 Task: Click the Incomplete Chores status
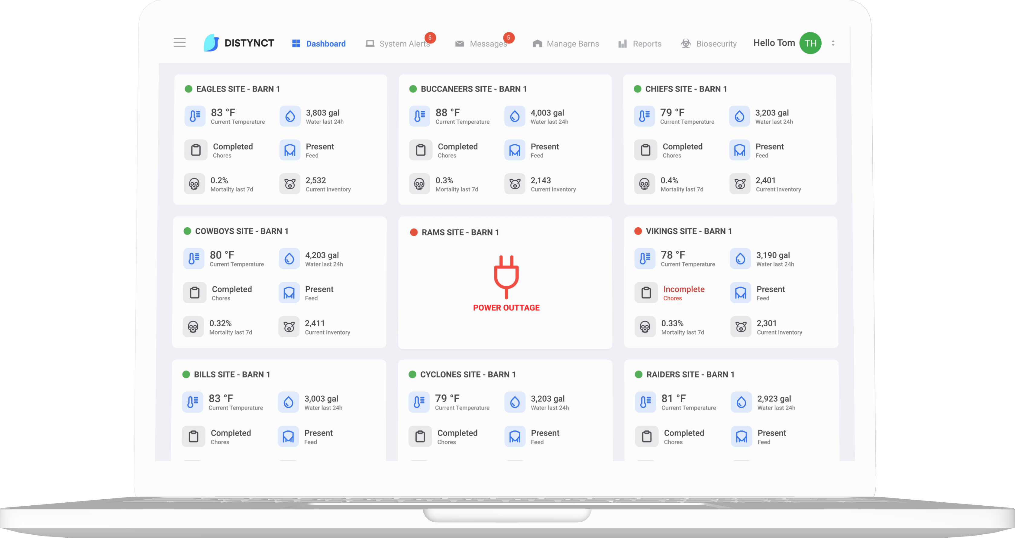[x=684, y=293]
